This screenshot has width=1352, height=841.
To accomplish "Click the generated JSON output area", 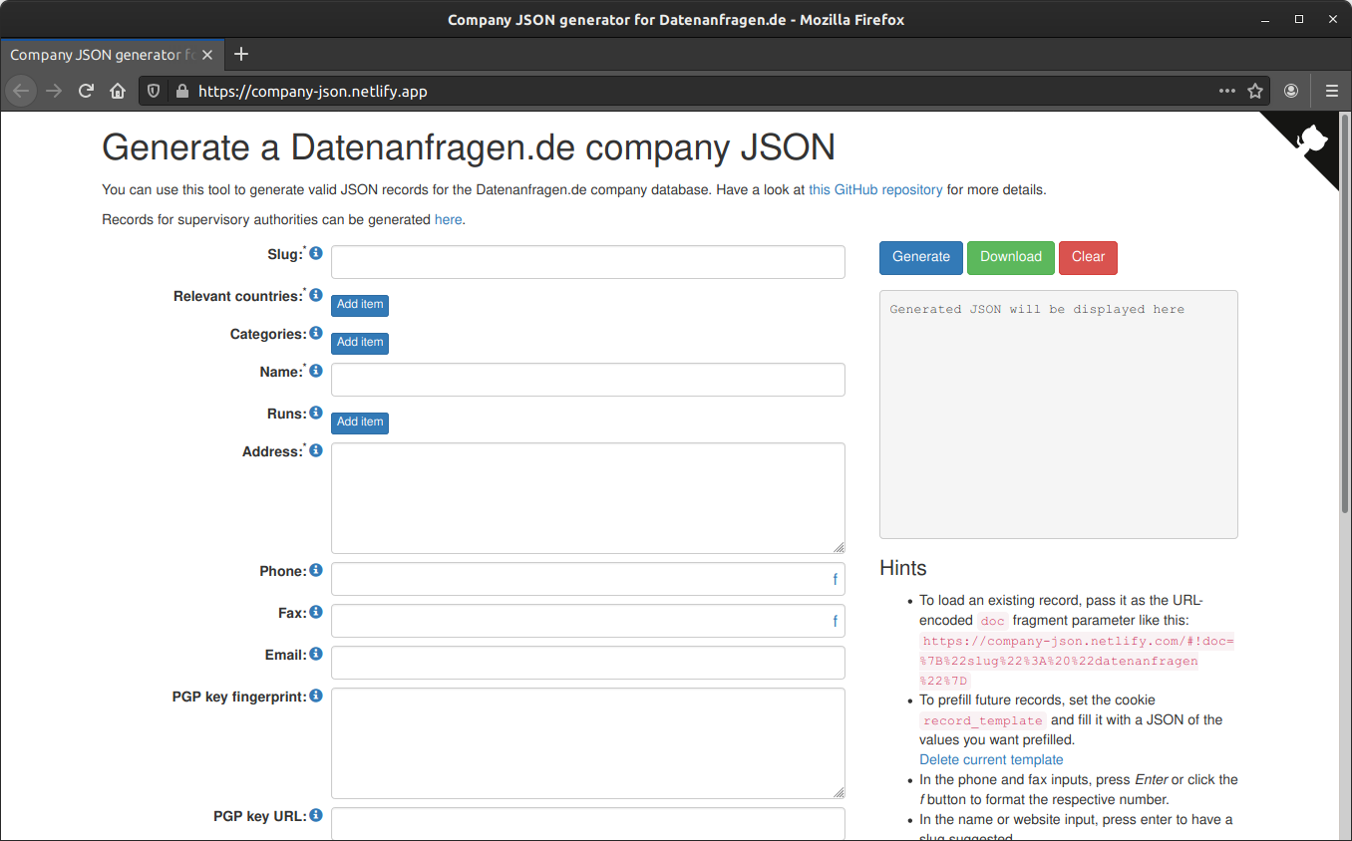I will (x=1059, y=415).
